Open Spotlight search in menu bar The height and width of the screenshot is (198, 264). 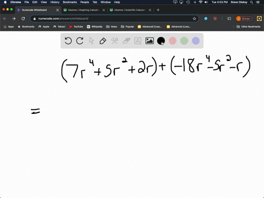(x=251, y=2)
